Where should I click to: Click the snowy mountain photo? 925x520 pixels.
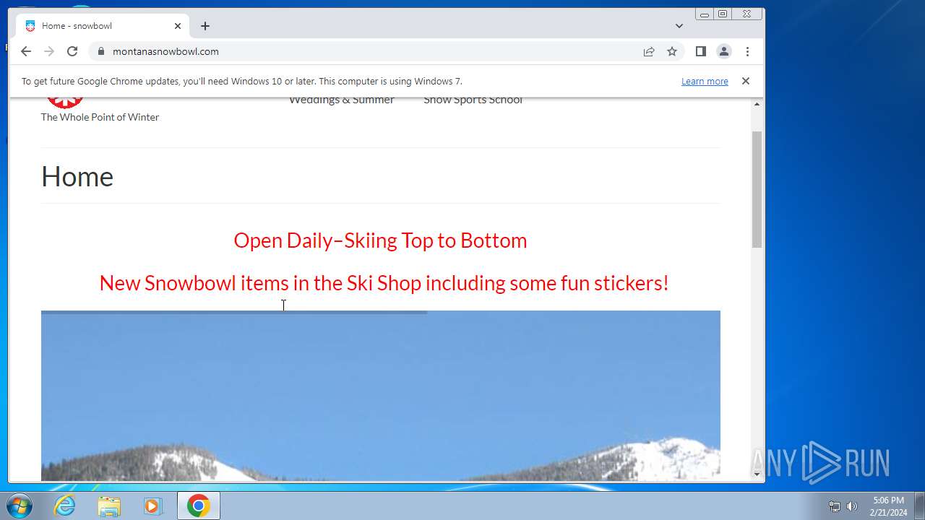(381, 396)
